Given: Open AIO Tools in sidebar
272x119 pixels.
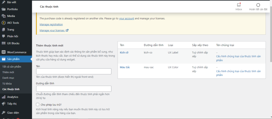Looking at the screenshot, I should click(13, 23).
